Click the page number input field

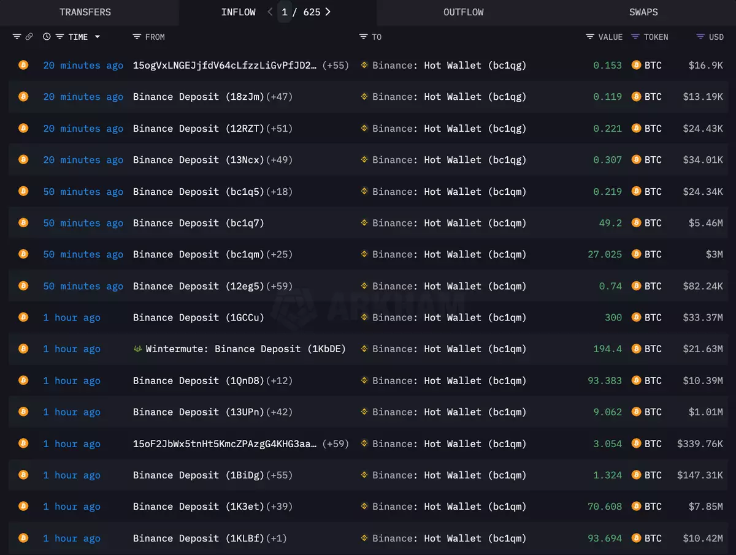[285, 12]
